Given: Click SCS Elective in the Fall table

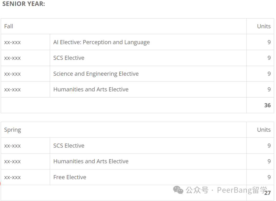Looking at the screenshot, I should click(69, 58).
